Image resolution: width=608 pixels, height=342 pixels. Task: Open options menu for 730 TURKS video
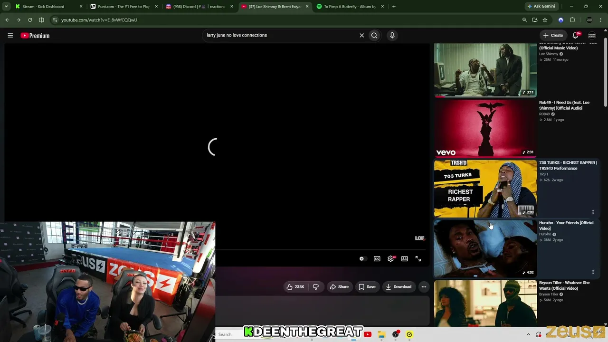point(593,212)
